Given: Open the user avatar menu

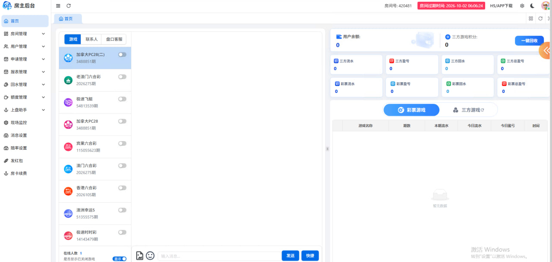Looking at the screenshot, I should tap(546, 6).
